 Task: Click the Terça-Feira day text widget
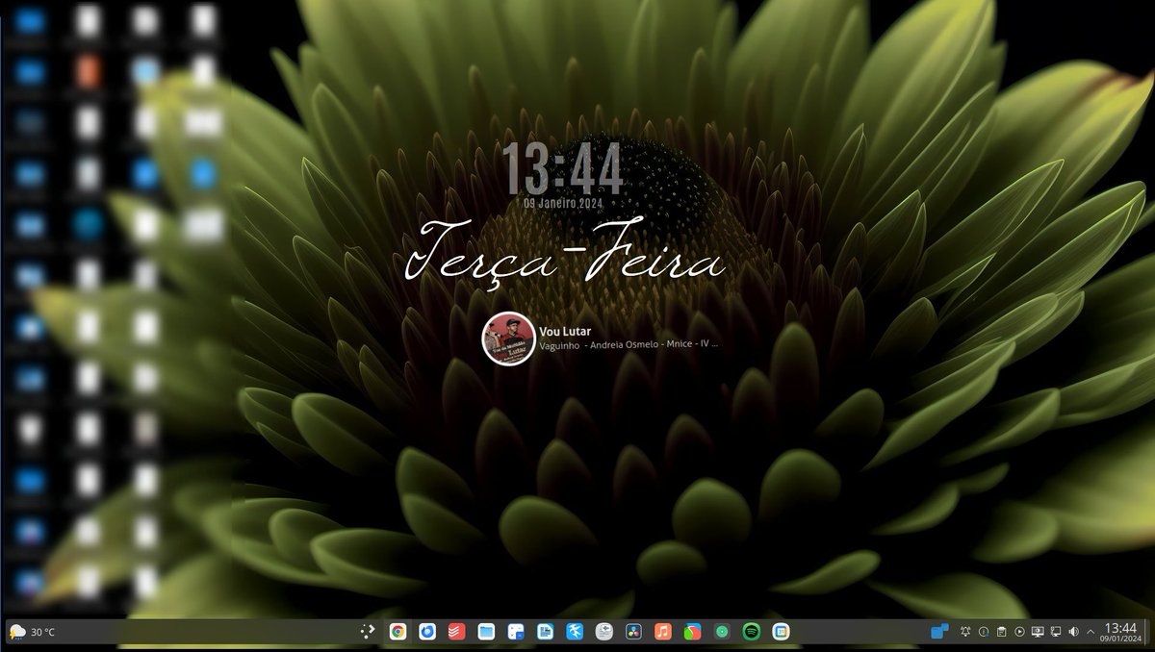(x=564, y=255)
